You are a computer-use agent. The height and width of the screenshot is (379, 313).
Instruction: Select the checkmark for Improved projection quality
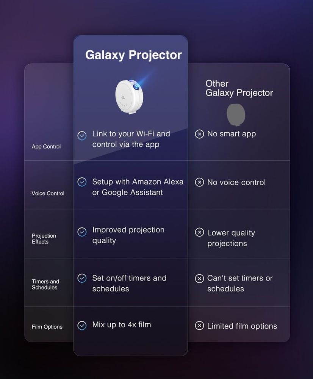[x=82, y=232]
